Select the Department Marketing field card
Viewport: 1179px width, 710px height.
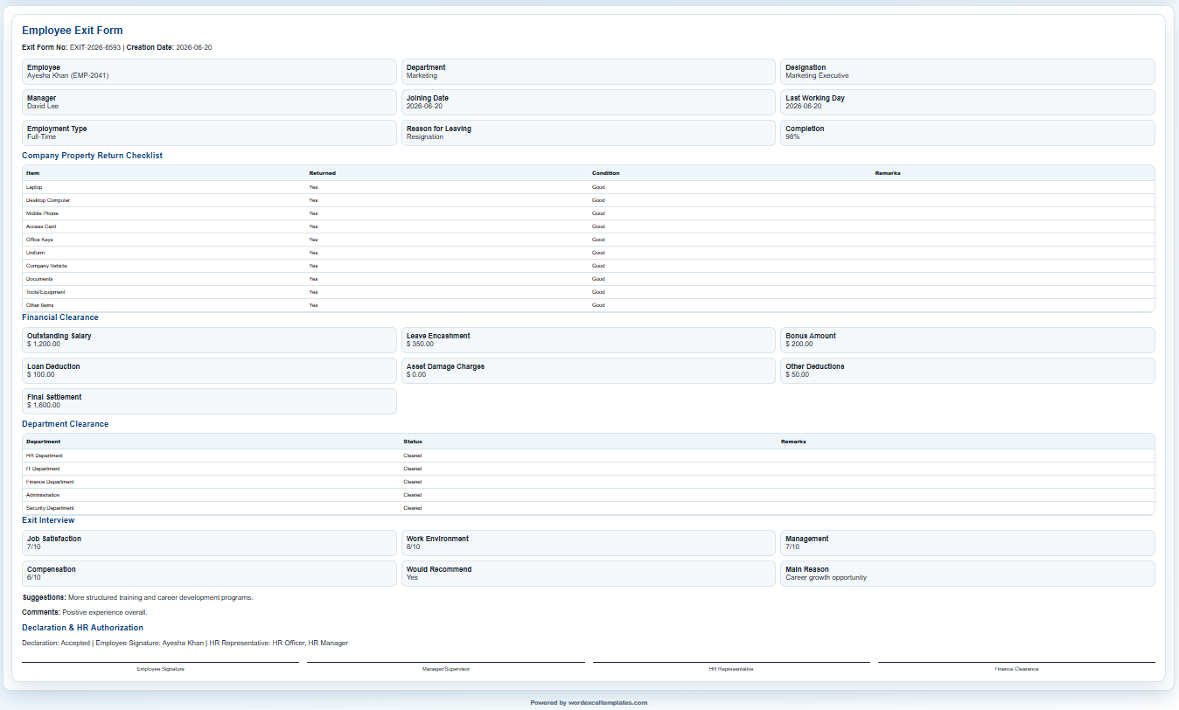tap(589, 72)
